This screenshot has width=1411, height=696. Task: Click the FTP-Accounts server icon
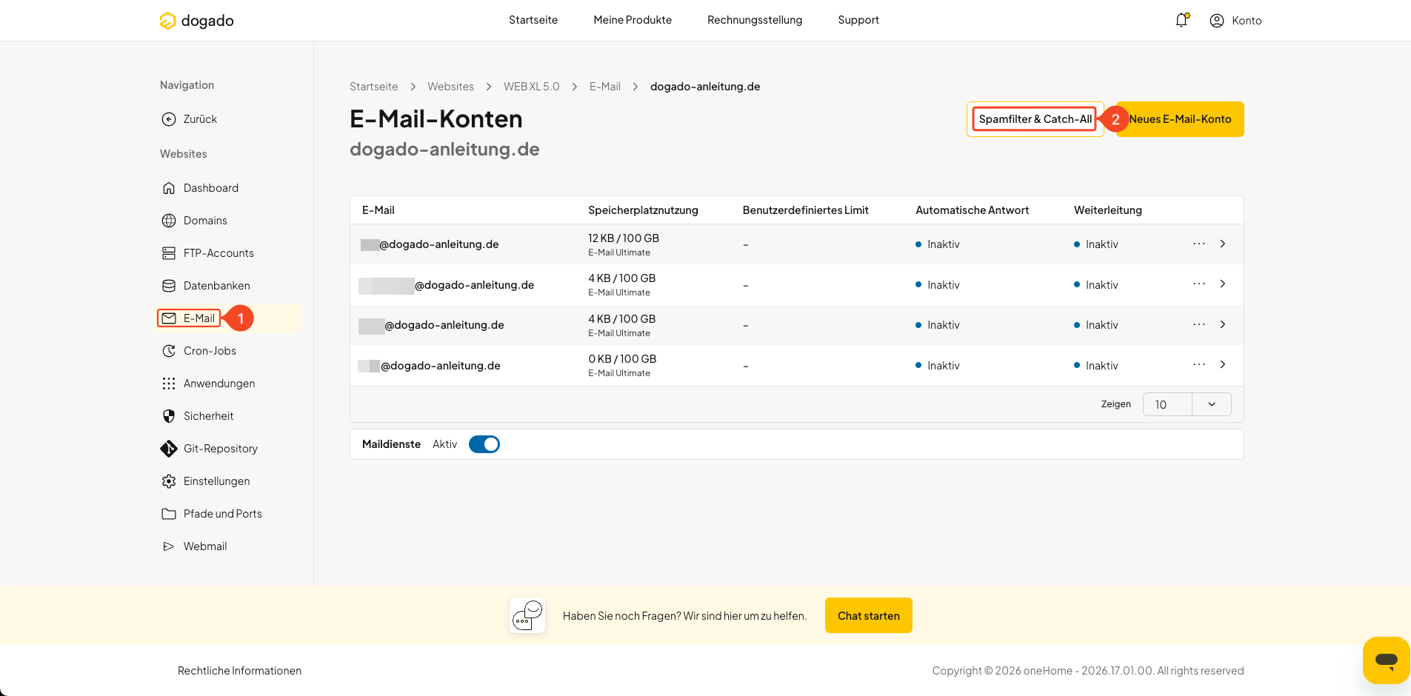point(169,253)
